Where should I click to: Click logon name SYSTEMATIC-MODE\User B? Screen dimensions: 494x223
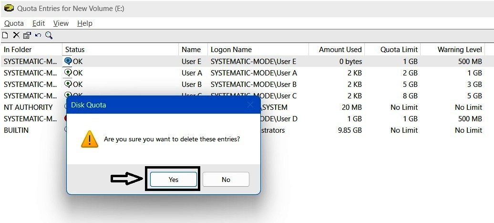(x=254, y=84)
